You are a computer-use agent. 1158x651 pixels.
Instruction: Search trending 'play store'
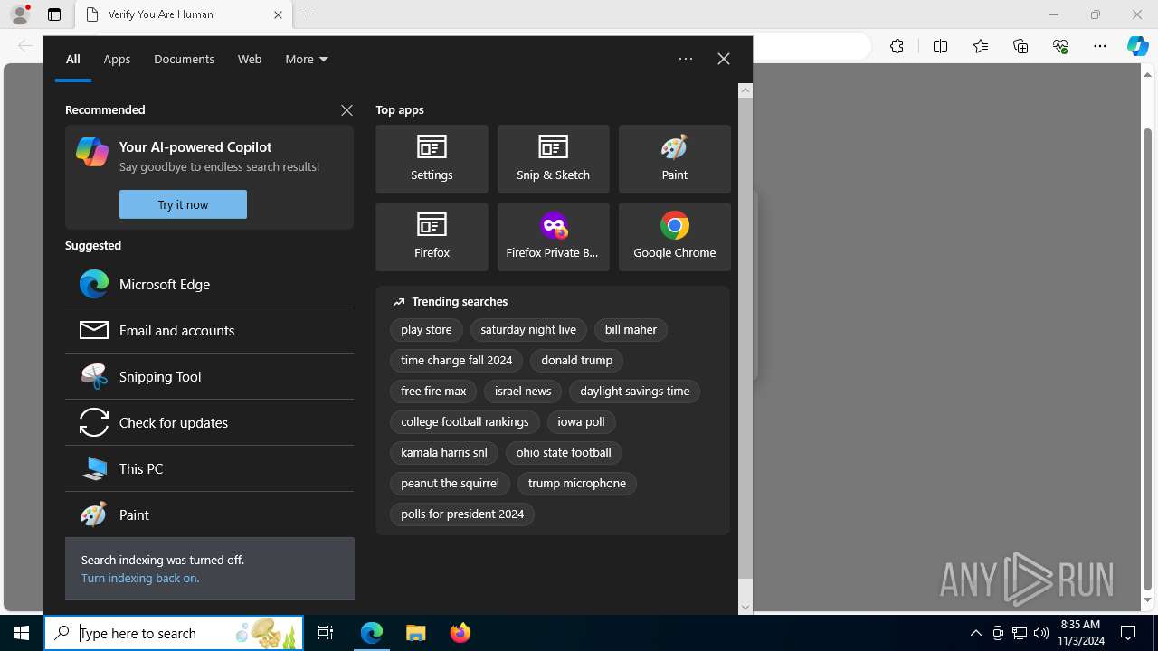click(x=426, y=330)
